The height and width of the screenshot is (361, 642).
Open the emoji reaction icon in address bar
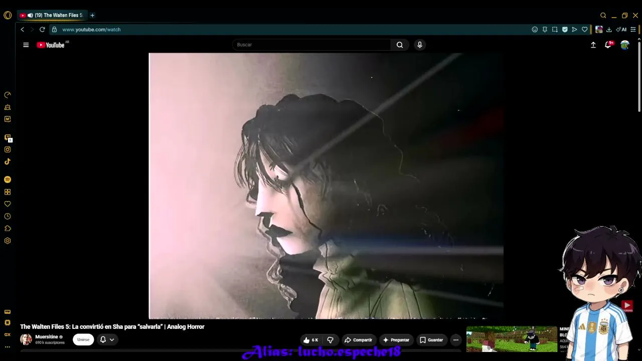pos(535,30)
